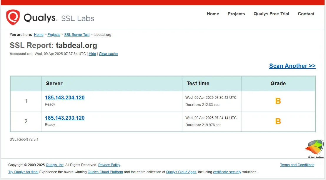Click test time 07:34:14 UTC cell
The height and width of the screenshot is (180, 326).
211,118
